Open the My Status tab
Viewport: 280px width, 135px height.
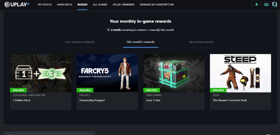click(45, 5)
